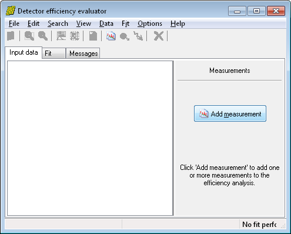This screenshot has height=234, width=291.
Task: Switch to the Messages tab
Action: pyautogui.click(x=83, y=54)
